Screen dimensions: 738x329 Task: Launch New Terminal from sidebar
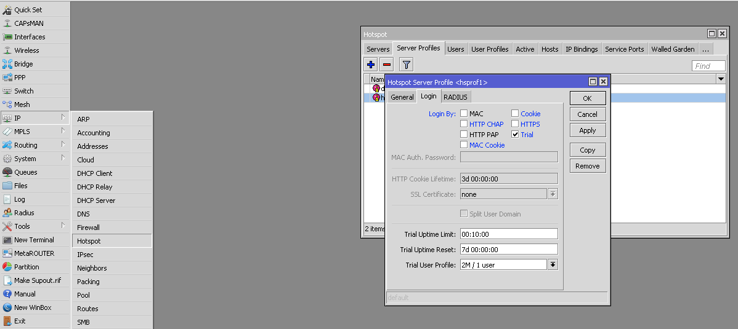tap(34, 240)
